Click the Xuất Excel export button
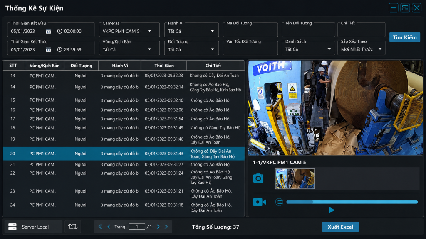Viewport: 426px width, 239px height. [x=340, y=227]
